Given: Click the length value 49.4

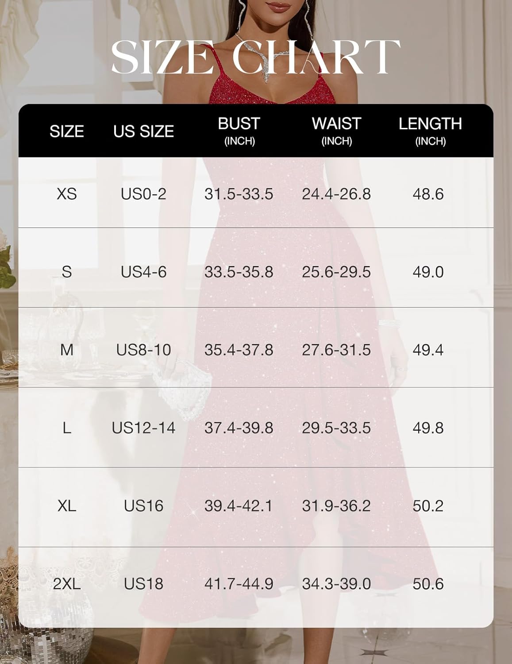Looking at the screenshot, I should (428, 350).
